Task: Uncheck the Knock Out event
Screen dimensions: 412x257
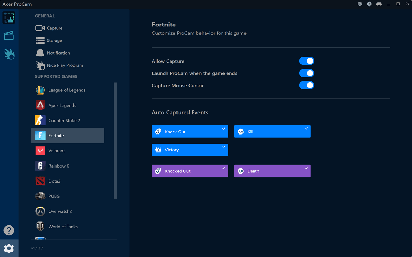Action: point(190,132)
